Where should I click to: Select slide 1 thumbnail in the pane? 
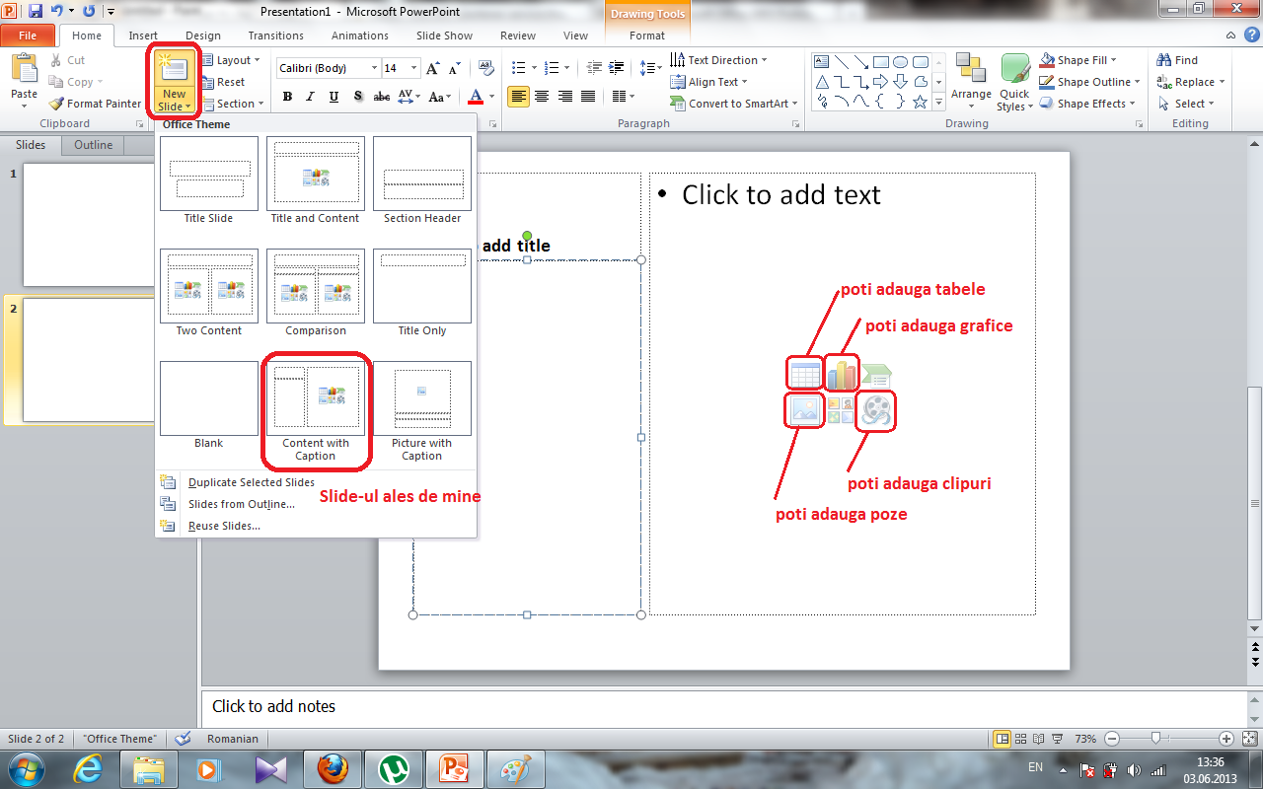(89, 224)
